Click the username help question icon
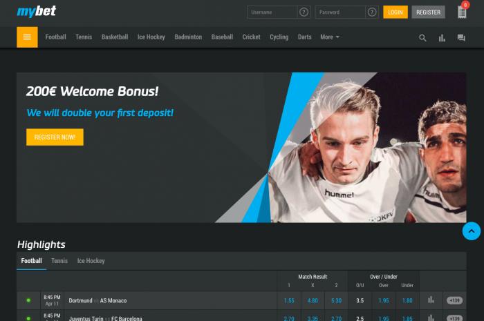 pos(304,12)
